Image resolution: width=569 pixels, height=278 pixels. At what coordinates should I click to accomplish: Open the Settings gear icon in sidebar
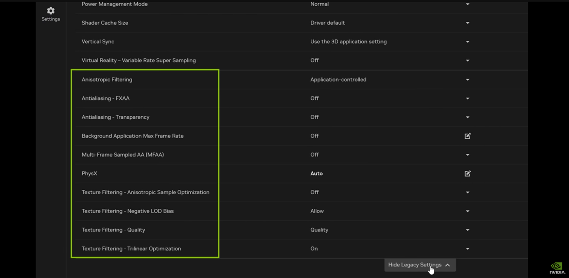(x=51, y=11)
